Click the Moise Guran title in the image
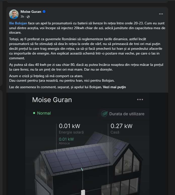 click(x=52, y=100)
